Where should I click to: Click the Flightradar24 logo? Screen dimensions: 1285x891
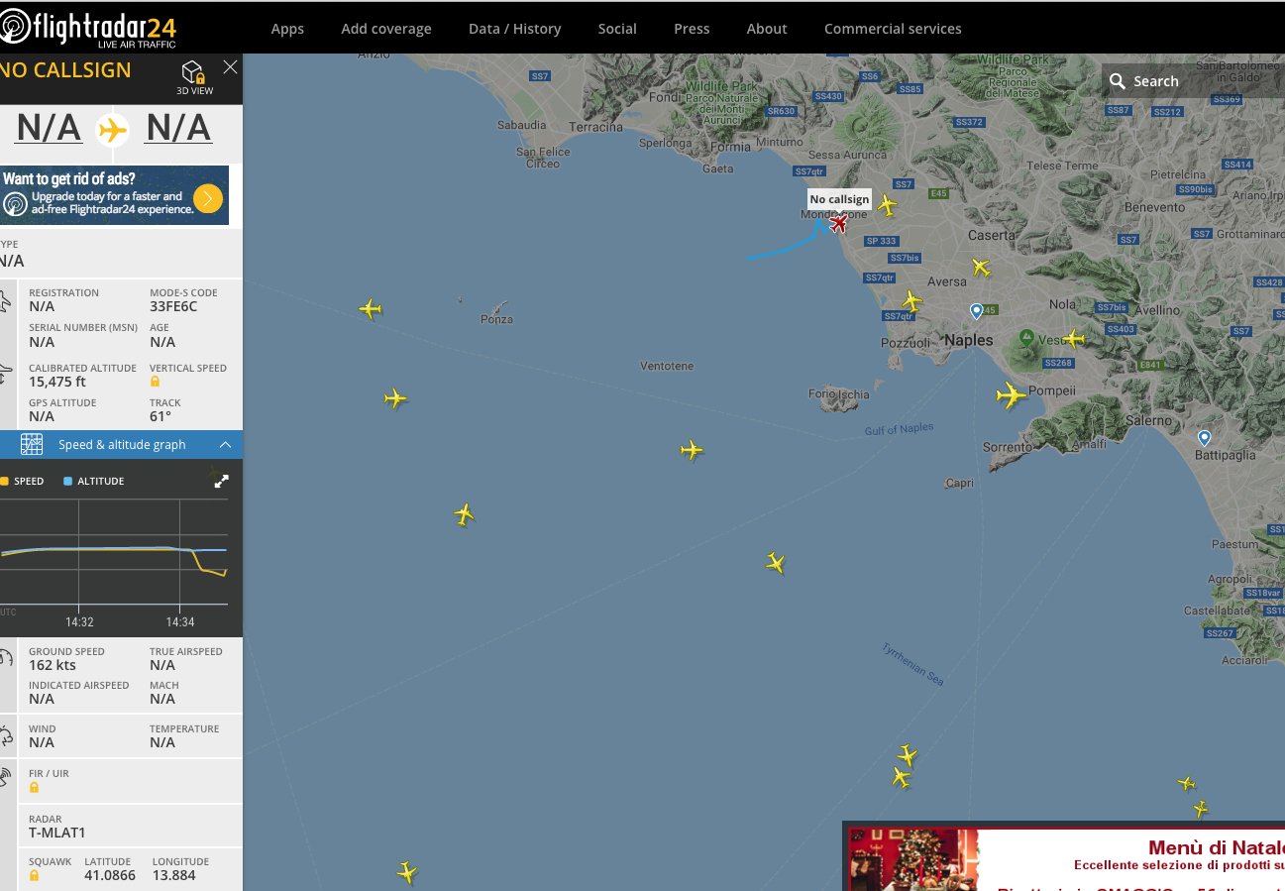tap(89, 27)
